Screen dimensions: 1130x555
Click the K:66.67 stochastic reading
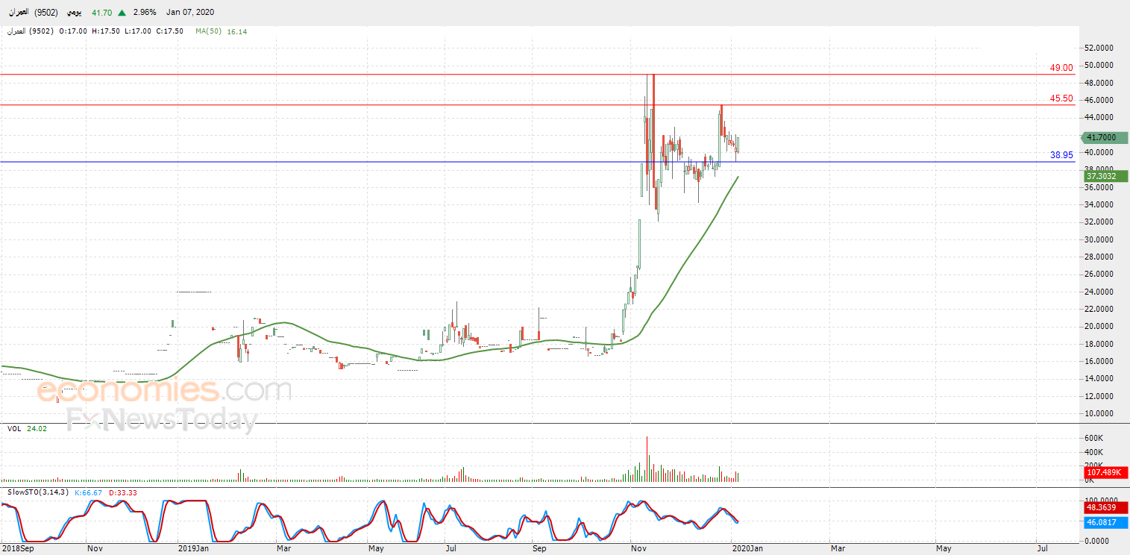(x=88, y=492)
